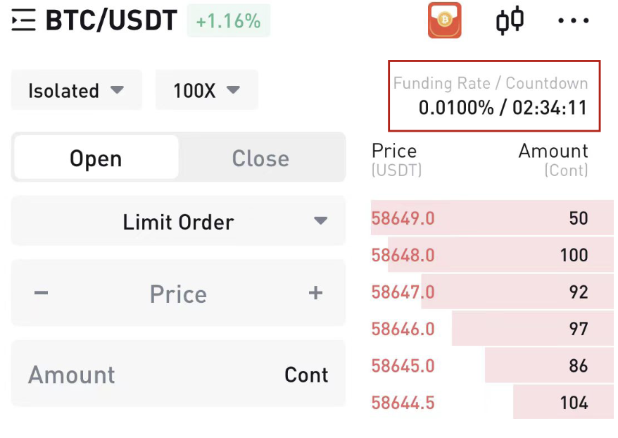Image resolution: width=618 pixels, height=438 pixels.
Task: Expand the 100X leverage dropdown
Action: 206,90
